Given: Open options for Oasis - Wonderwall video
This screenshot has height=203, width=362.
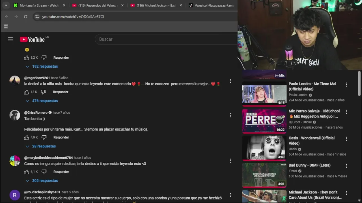Looking at the screenshot, I should [346, 139].
